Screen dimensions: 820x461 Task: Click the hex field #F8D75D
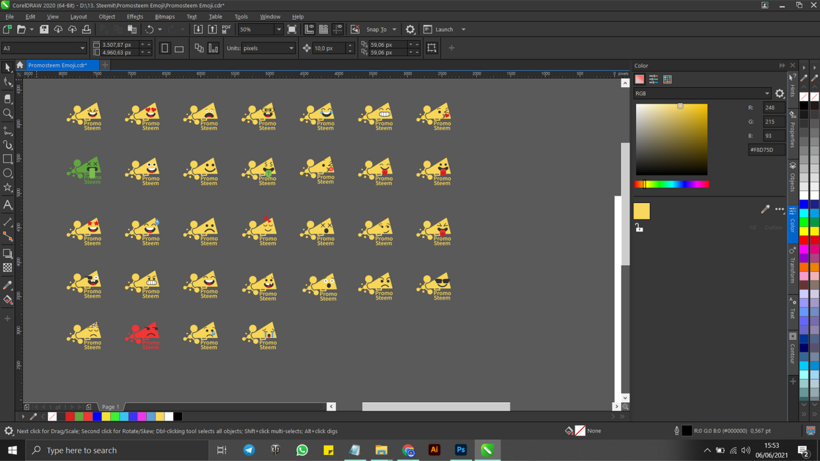(766, 150)
